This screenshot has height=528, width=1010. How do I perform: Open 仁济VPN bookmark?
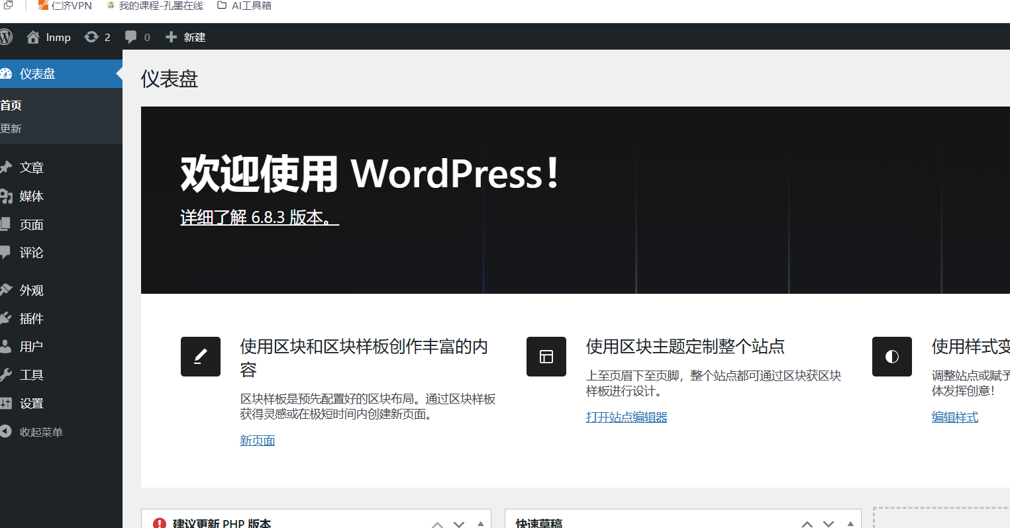[65, 5]
